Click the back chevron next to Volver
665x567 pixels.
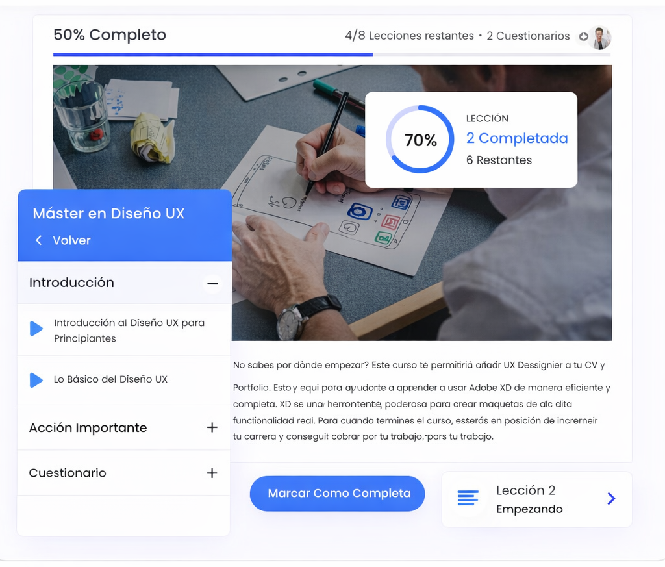pos(38,240)
